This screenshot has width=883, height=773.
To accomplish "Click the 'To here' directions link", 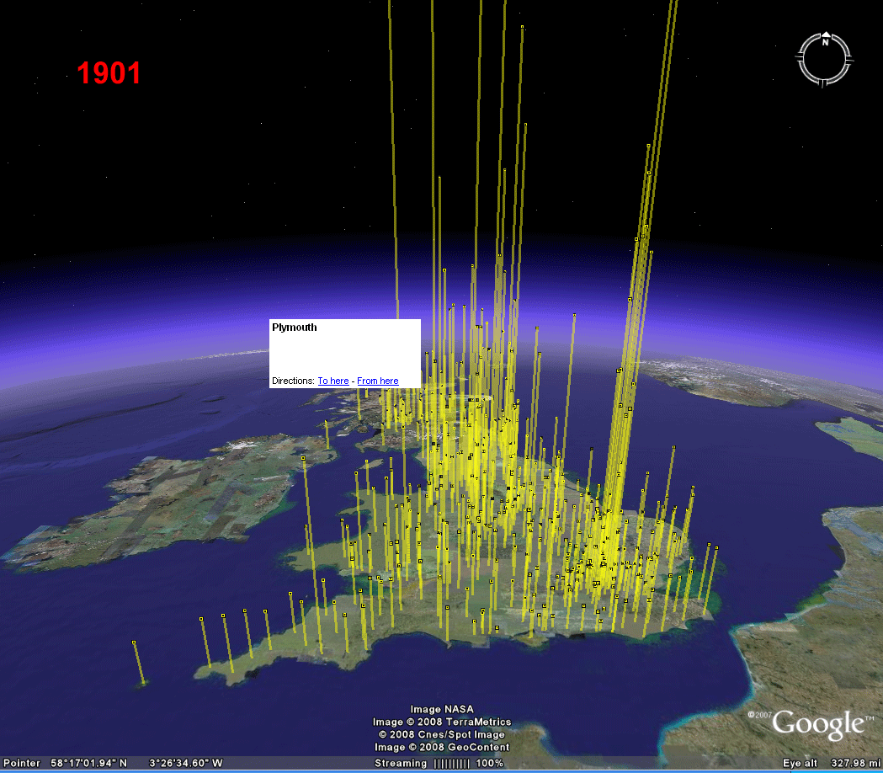I will pyautogui.click(x=332, y=381).
